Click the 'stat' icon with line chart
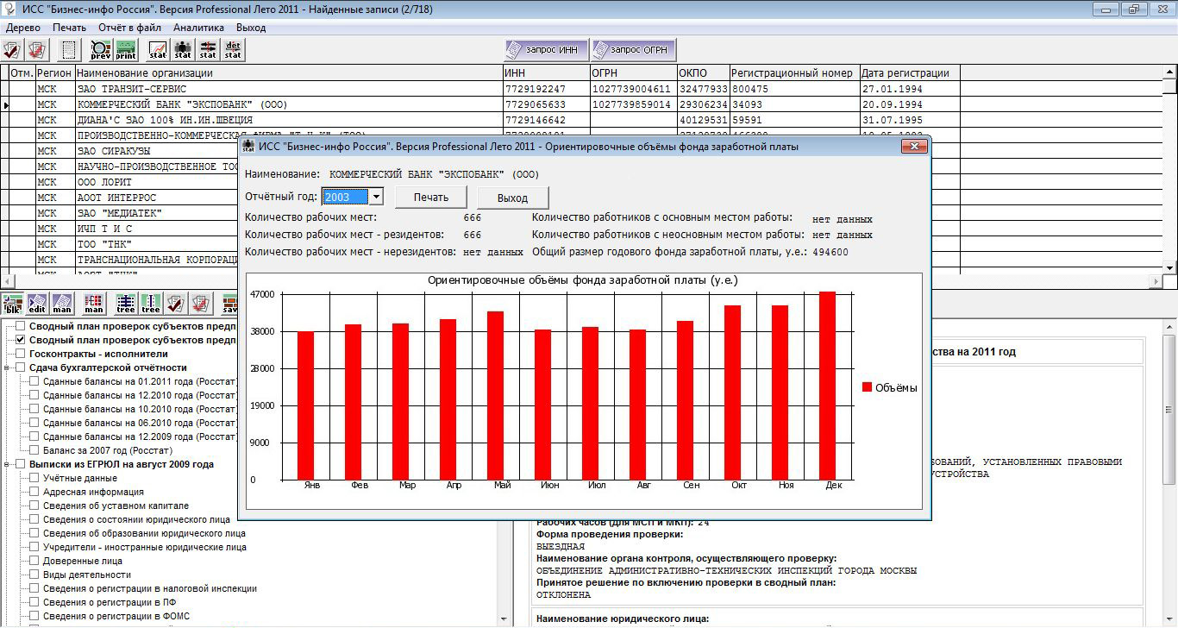This screenshot has height=628, width=1178. pos(158,50)
